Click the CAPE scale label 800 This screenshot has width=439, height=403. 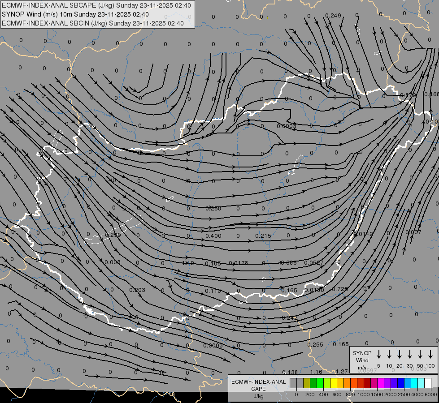pos(350,394)
